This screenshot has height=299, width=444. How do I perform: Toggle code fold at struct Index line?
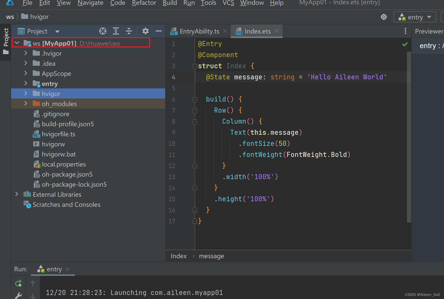[x=195, y=66]
